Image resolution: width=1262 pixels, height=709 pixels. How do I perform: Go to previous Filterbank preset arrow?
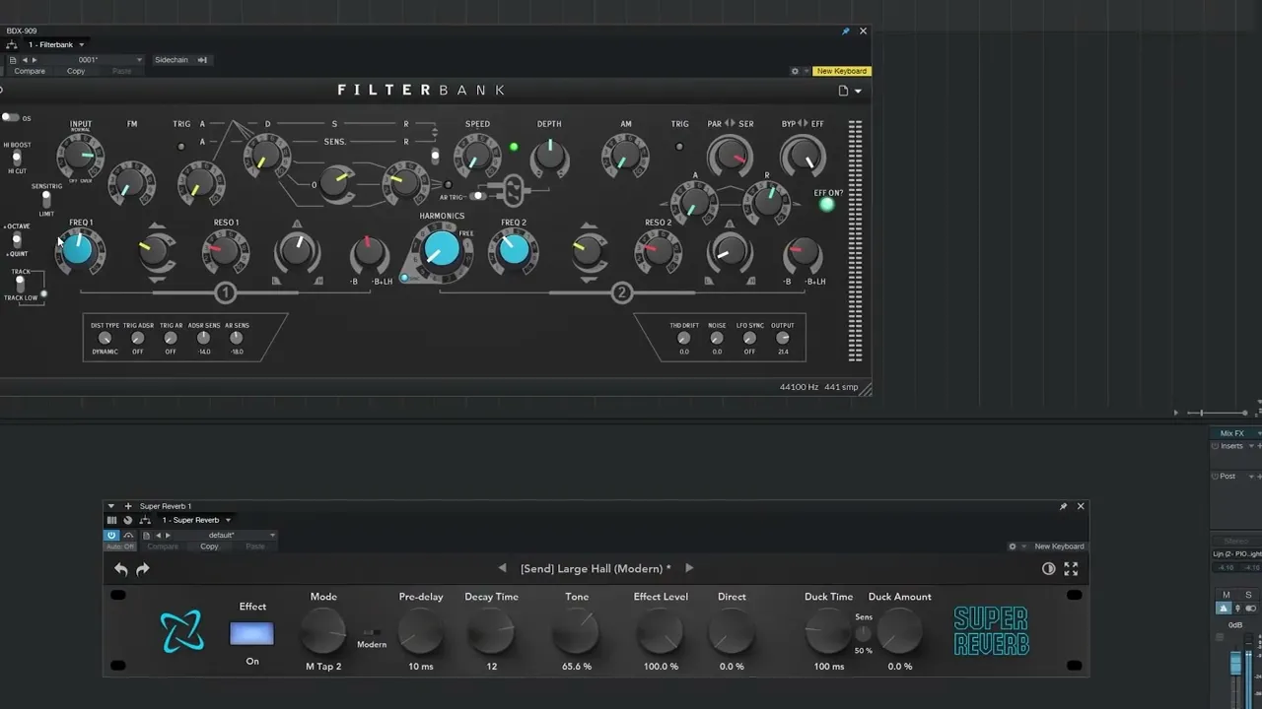[x=25, y=60]
